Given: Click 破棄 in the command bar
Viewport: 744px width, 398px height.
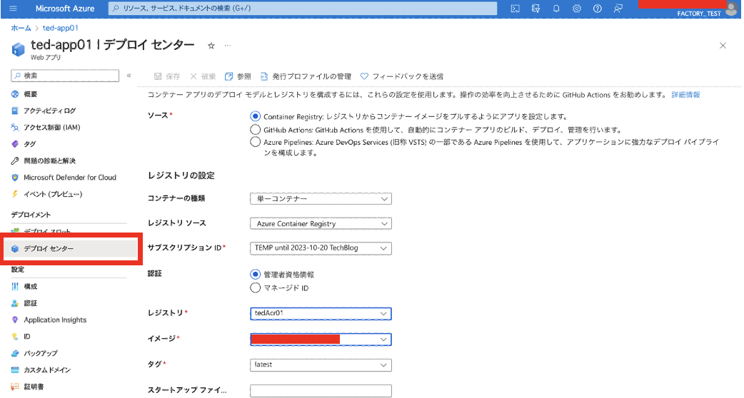Looking at the screenshot, I should pyautogui.click(x=203, y=76).
